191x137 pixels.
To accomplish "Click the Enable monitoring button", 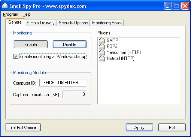I will pyautogui.click(x=31, y=45).
